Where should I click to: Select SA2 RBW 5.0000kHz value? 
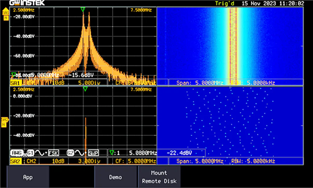click(261, 161)
